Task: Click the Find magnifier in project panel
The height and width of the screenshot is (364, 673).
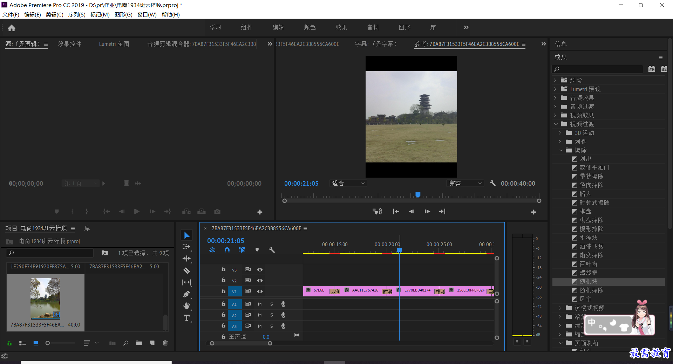Action: click(126, 343)
